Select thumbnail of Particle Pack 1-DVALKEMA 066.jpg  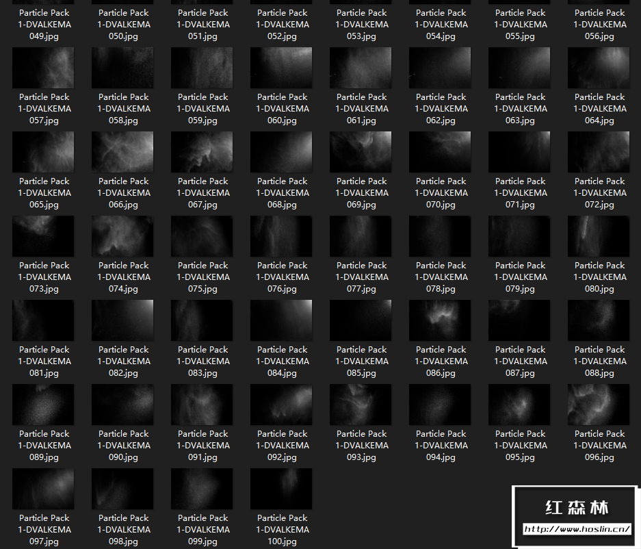click(122, 152)
